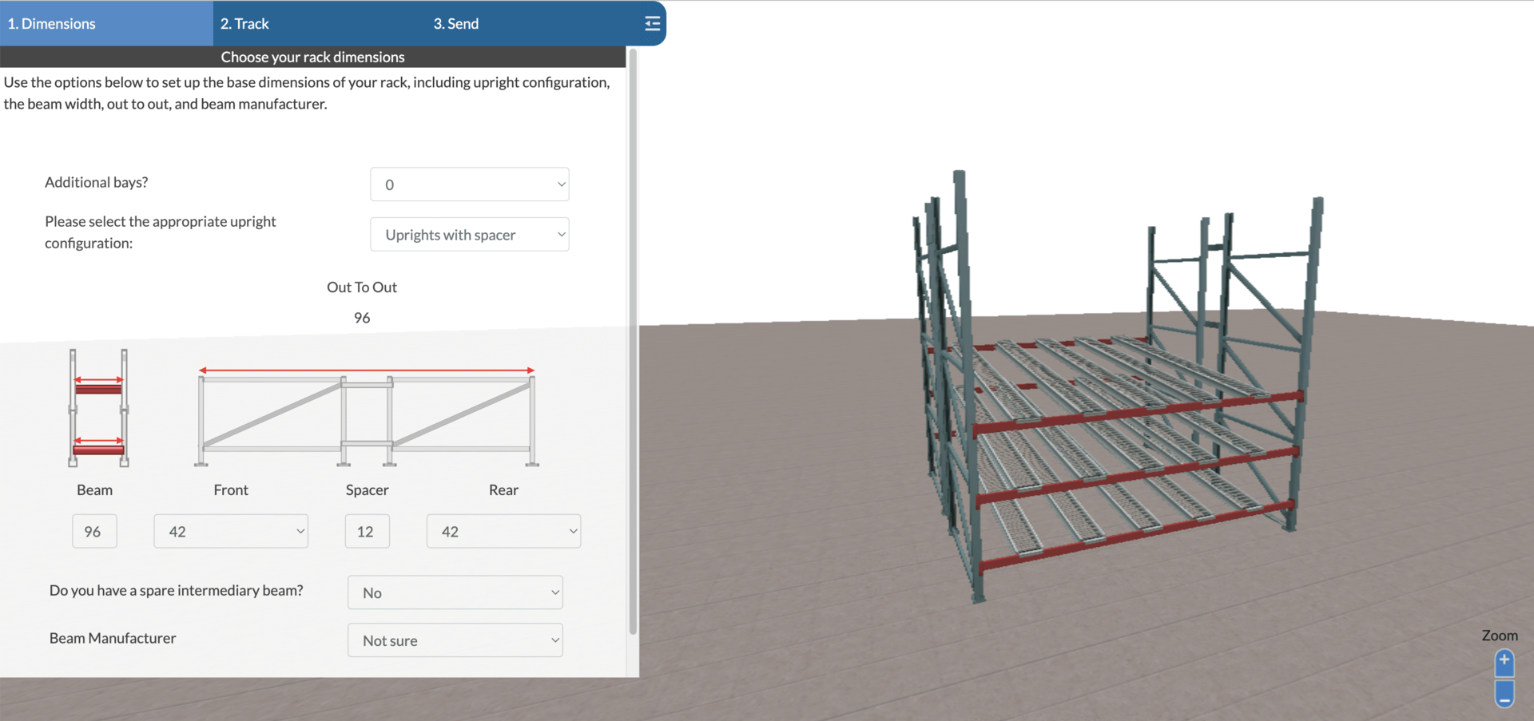
Task: Switch to the Track tab
Action: pos(245,23)
